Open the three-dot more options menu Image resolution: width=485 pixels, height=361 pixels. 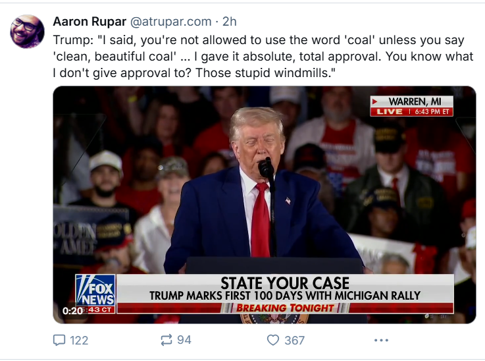point(381,341)
